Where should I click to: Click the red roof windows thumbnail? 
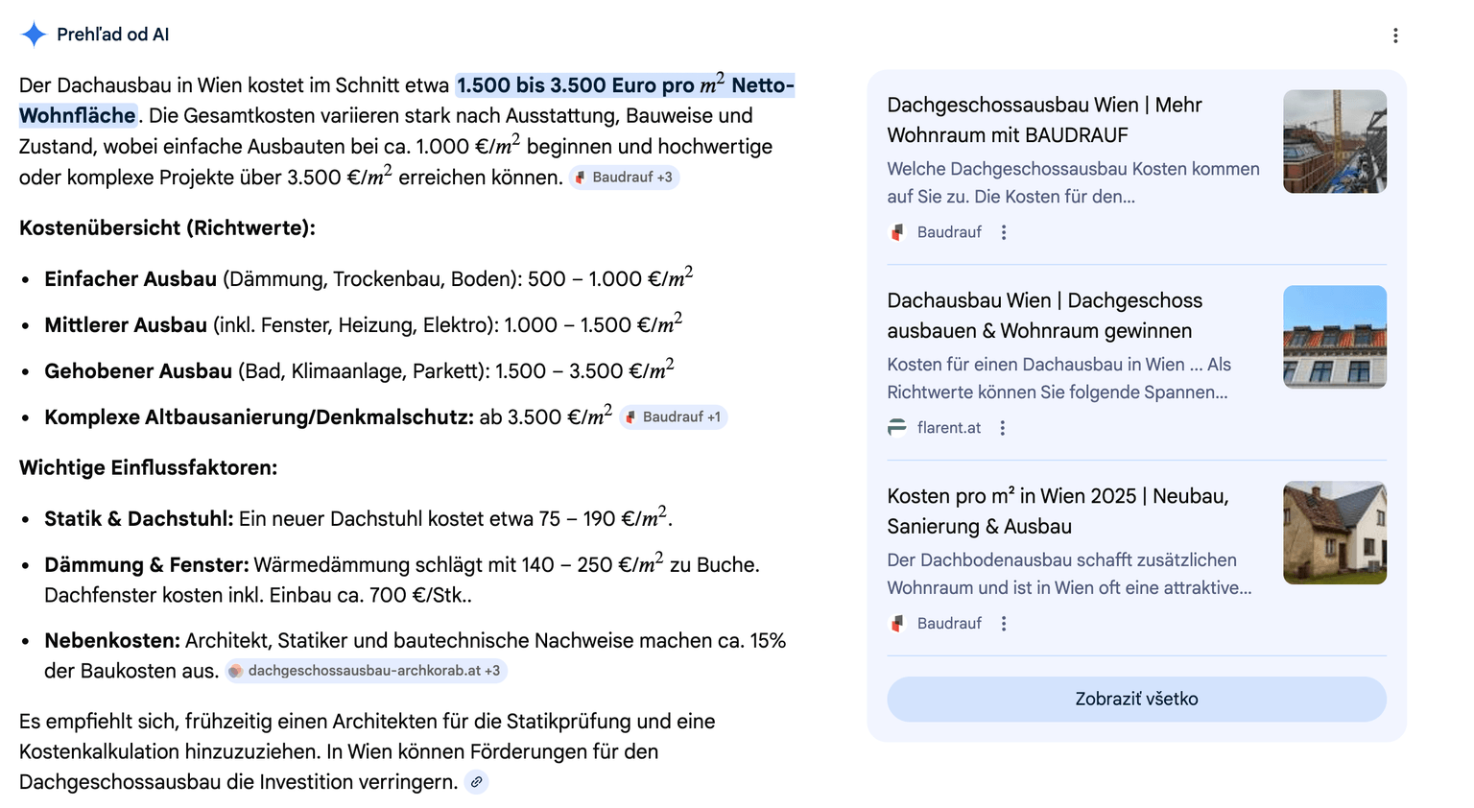tap(1334, 337)
